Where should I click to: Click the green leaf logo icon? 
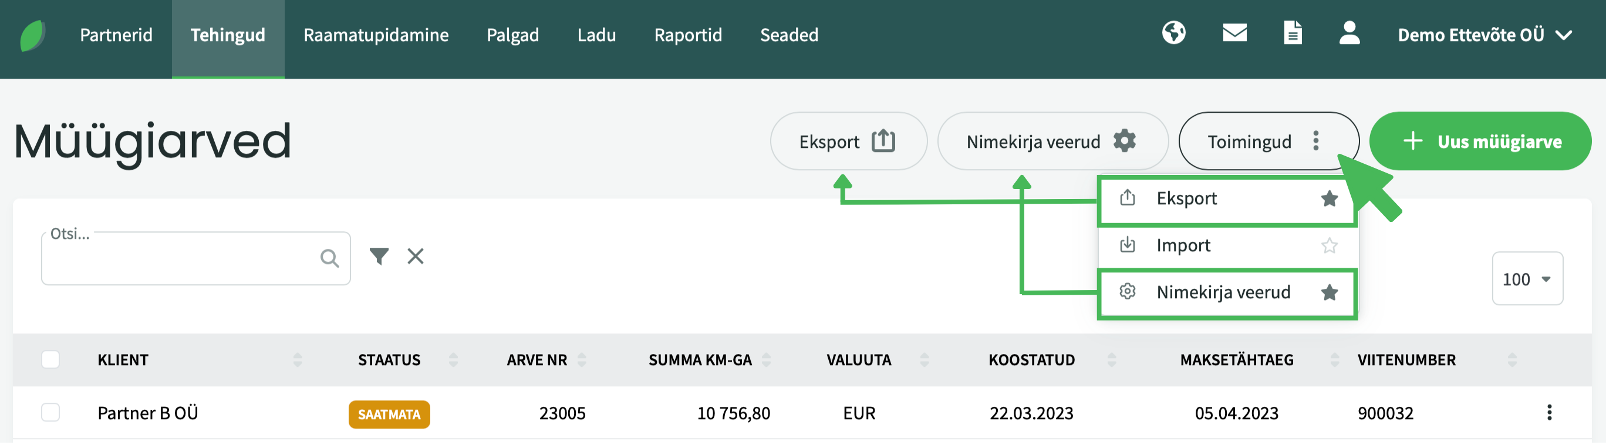click(32, 35)
